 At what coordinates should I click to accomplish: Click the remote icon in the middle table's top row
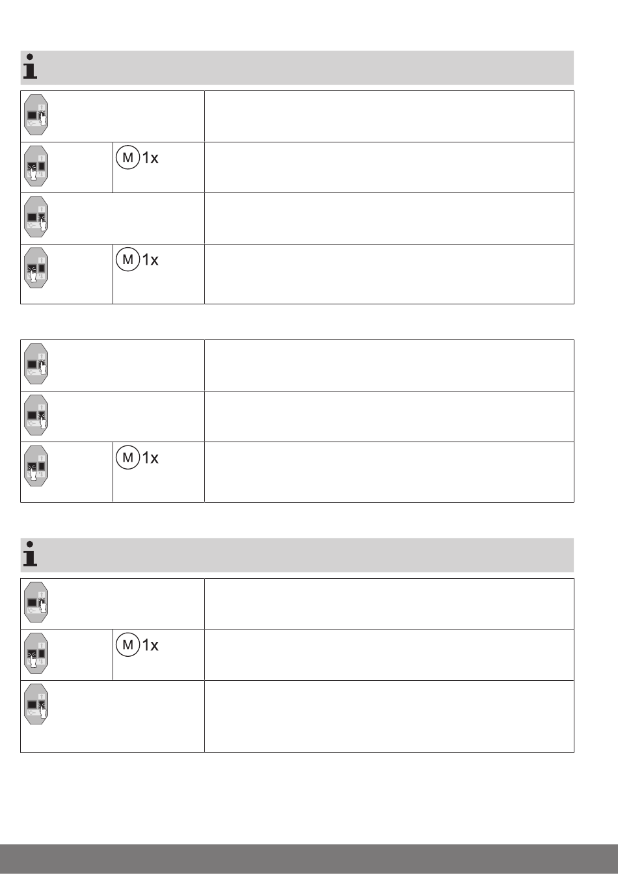click(x=37, y=364)
